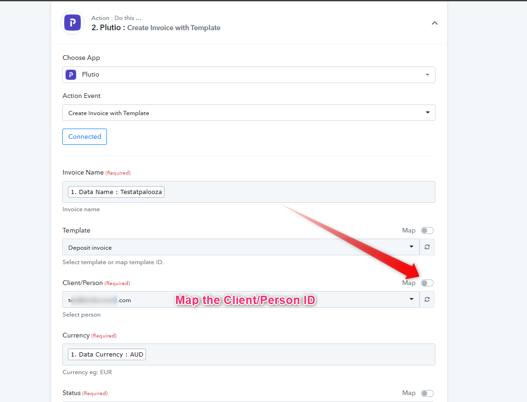Image resolution: width=527 pixels, height=402 pixels.
Task: Click the 'Action : Do this ...' label
Action: coord(116,18)
